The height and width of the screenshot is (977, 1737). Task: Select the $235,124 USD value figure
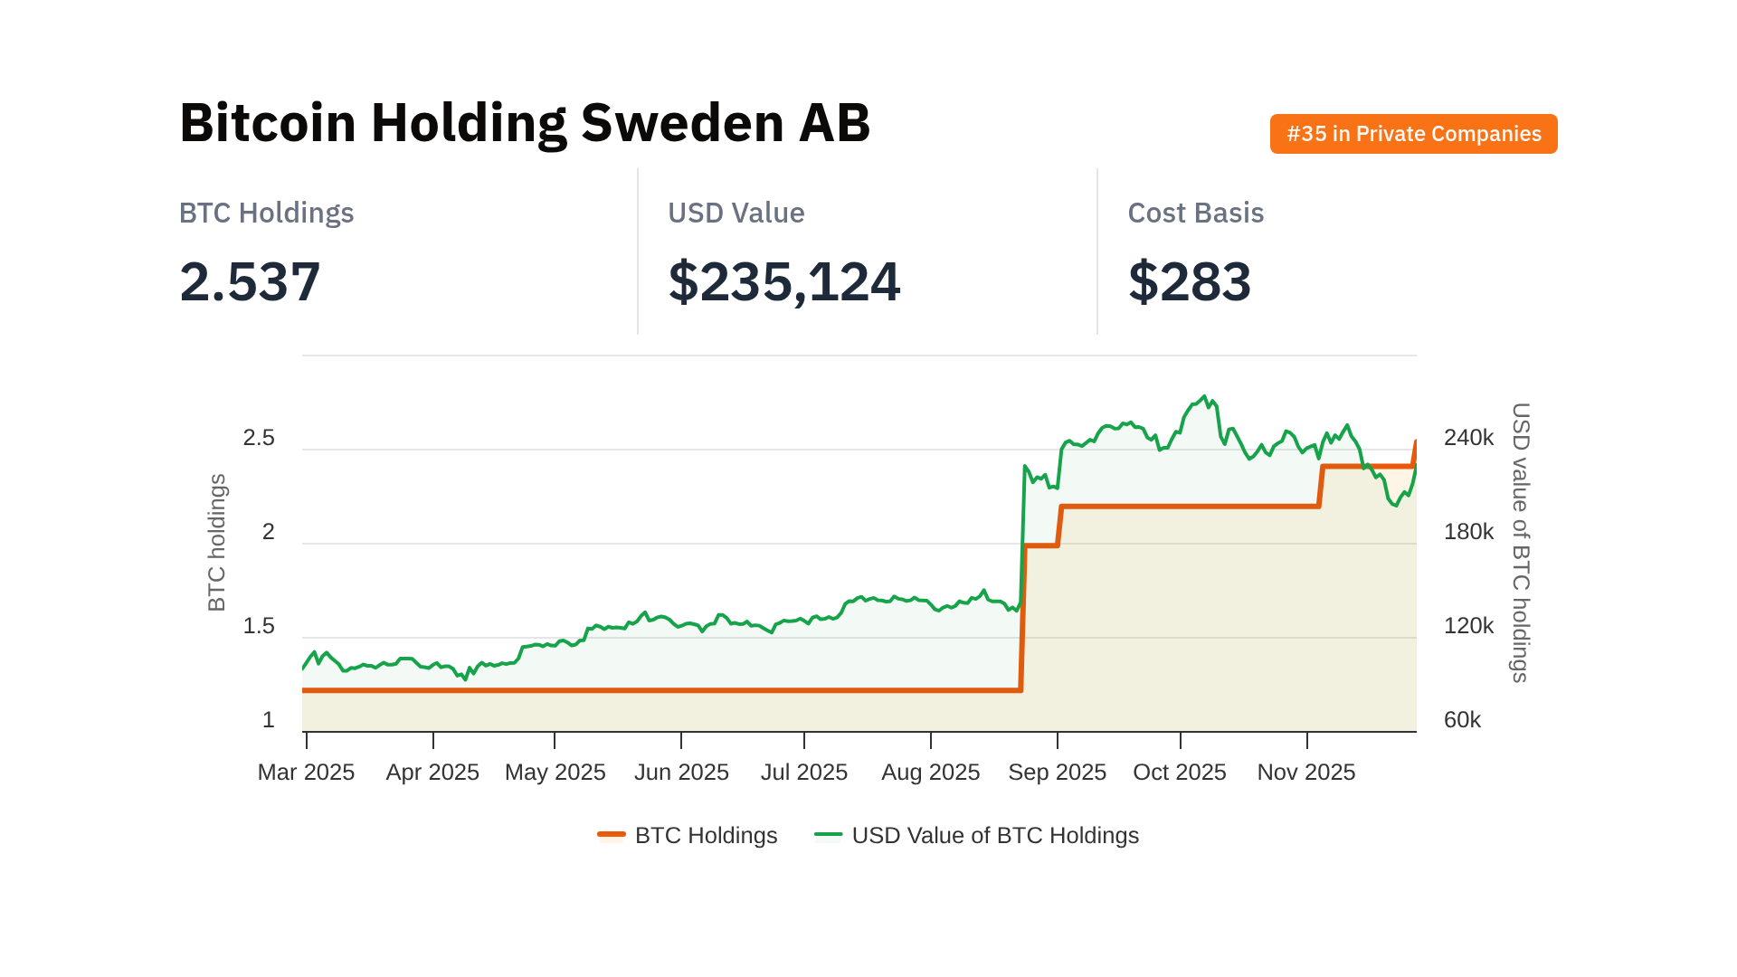(783, 281)
